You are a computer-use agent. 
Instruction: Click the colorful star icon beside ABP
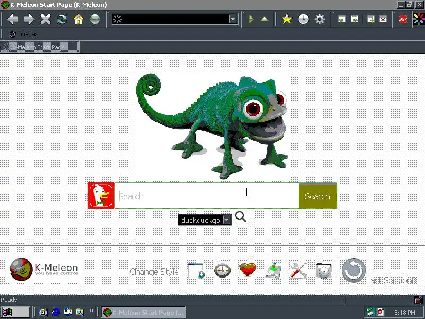[419, 19]
